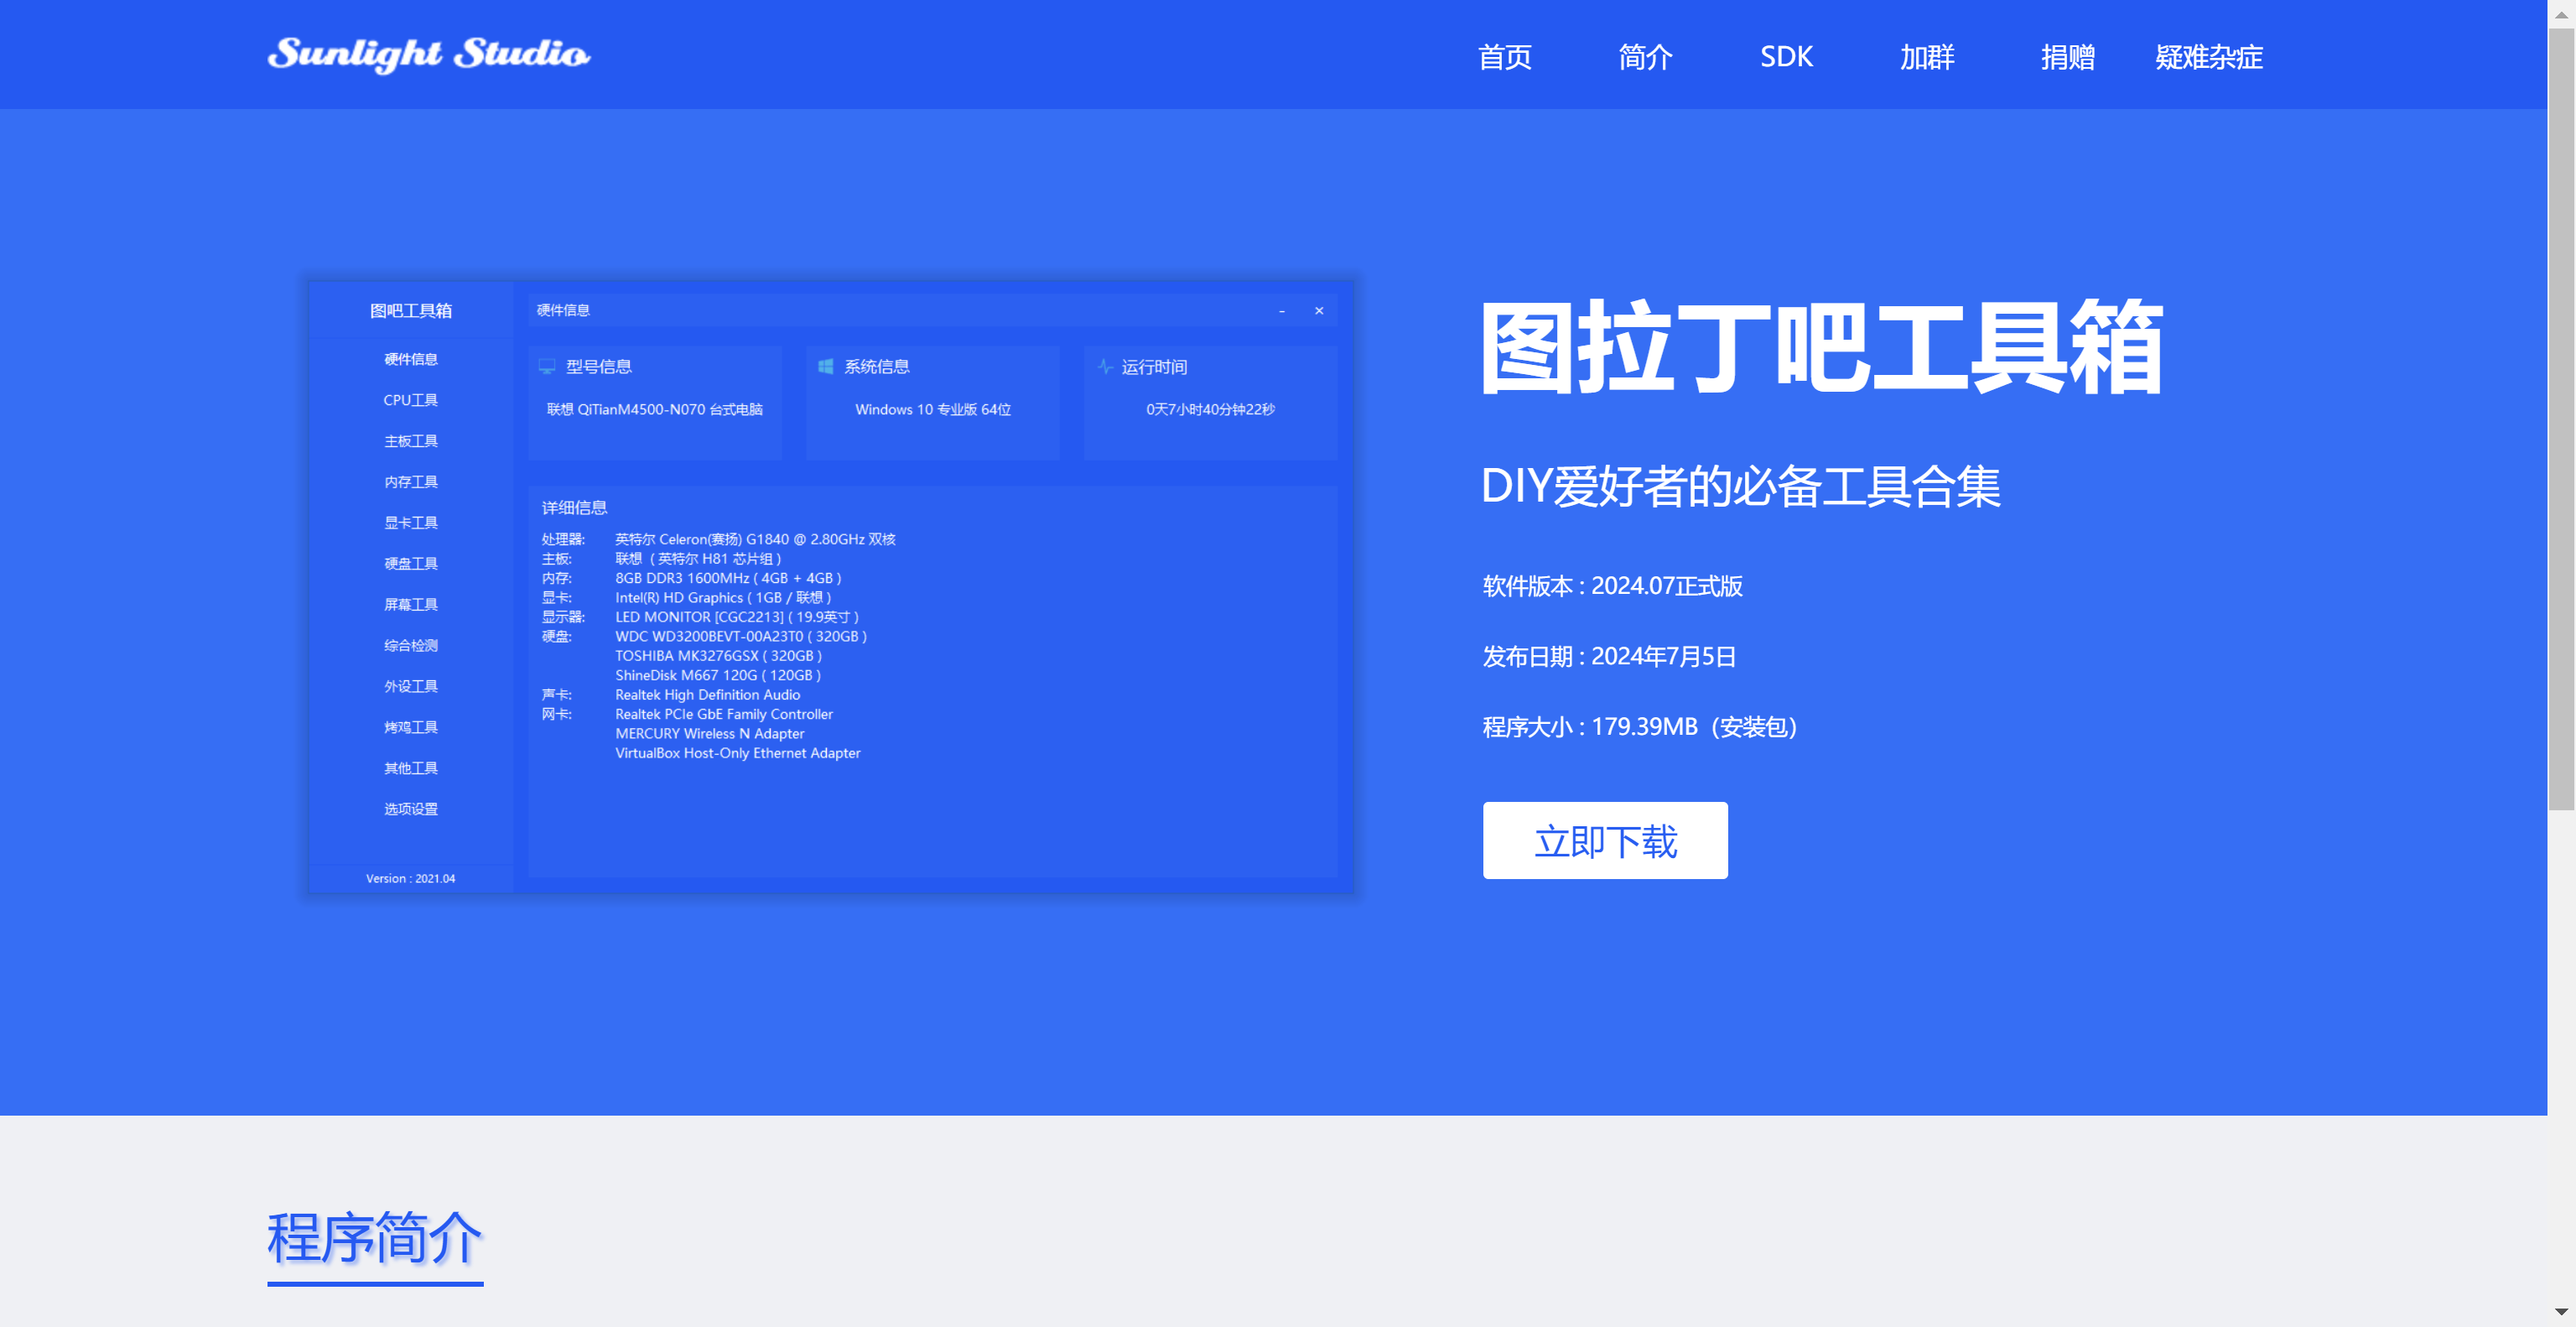Select 加群 in navigation
Screen dimensions: 2576x1327
tap(1927, 57)
